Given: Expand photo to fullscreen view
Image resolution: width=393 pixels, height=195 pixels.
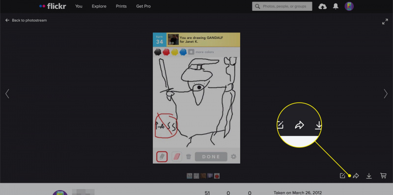Looking at the screenshot, I should 385,22.
